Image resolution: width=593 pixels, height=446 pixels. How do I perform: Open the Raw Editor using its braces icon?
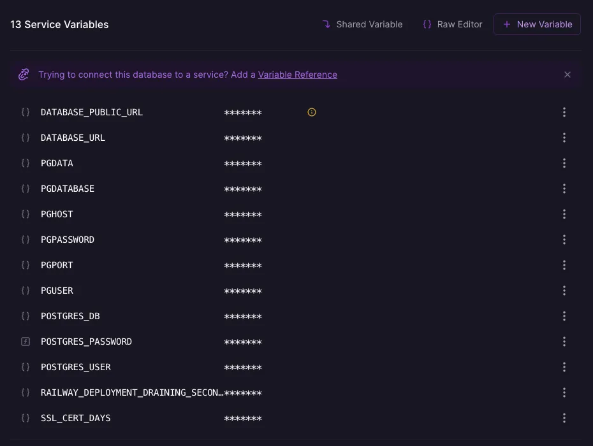[427, 24]
